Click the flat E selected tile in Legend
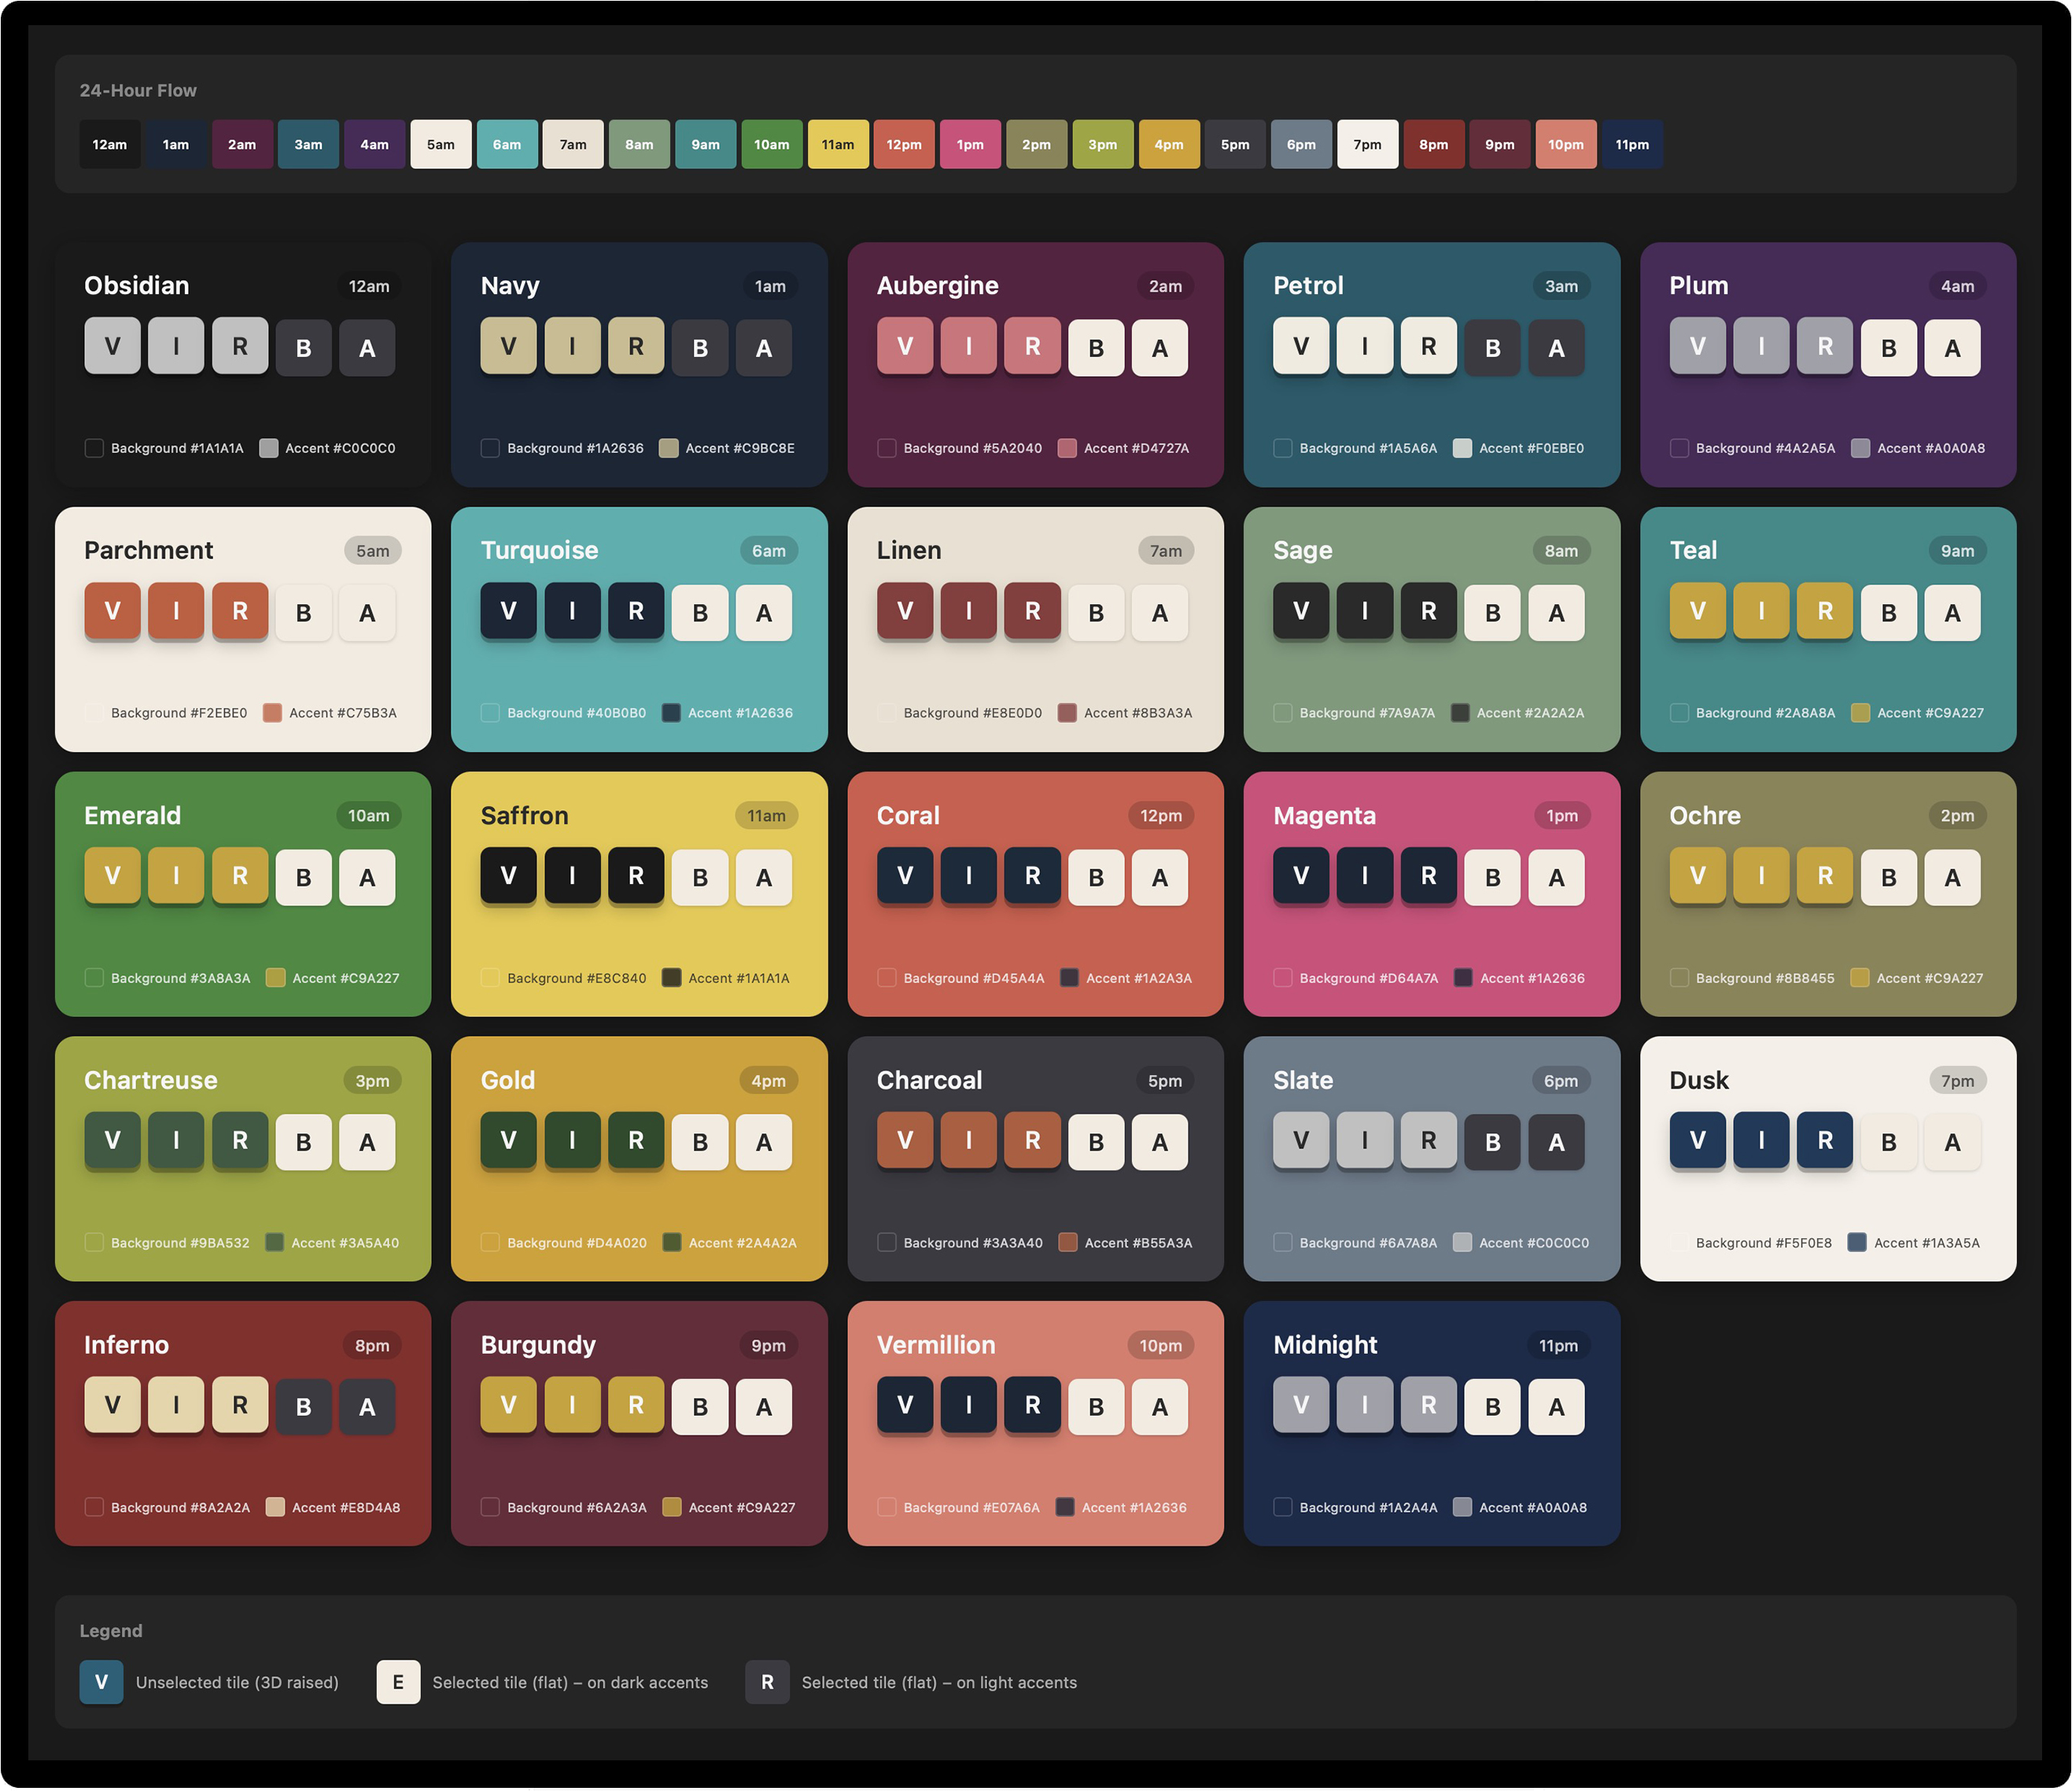 (398, 1682)
